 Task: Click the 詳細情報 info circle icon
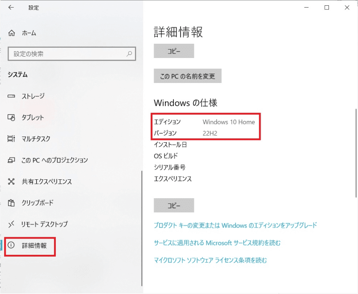[x=11, y=245]
